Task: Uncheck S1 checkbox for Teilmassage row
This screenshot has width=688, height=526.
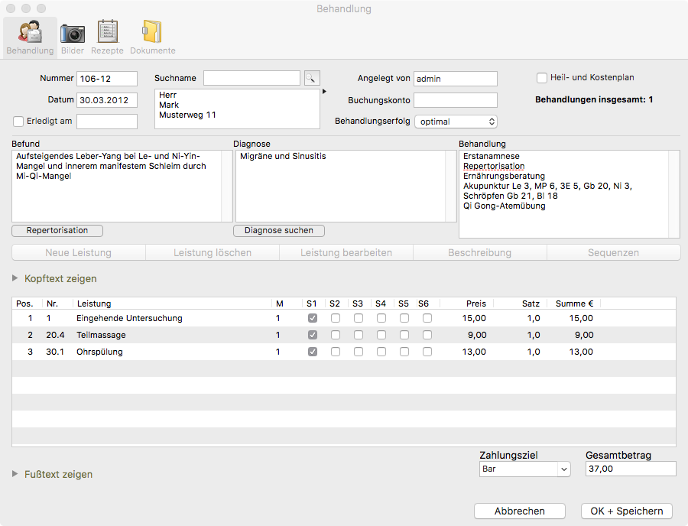Action: pyautogui.click(x=313, y=335)
